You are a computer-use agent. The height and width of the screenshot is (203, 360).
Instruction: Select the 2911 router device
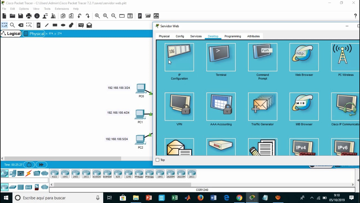point(86,174)
